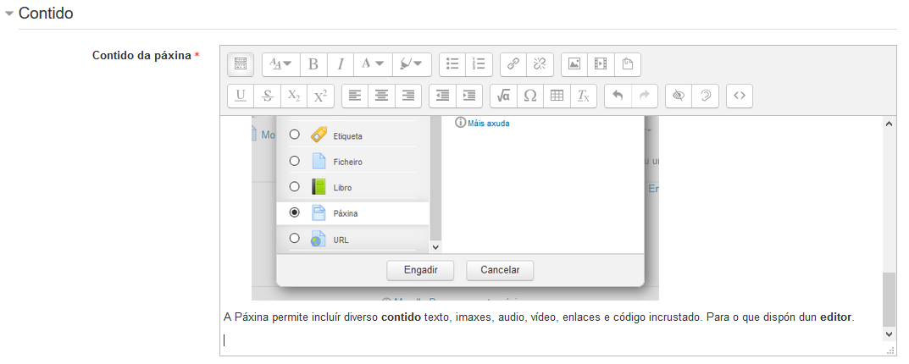Click the Engadir button
Image resolution: width=909 pixels, height=364 pixels.
(x=420, y=270)
